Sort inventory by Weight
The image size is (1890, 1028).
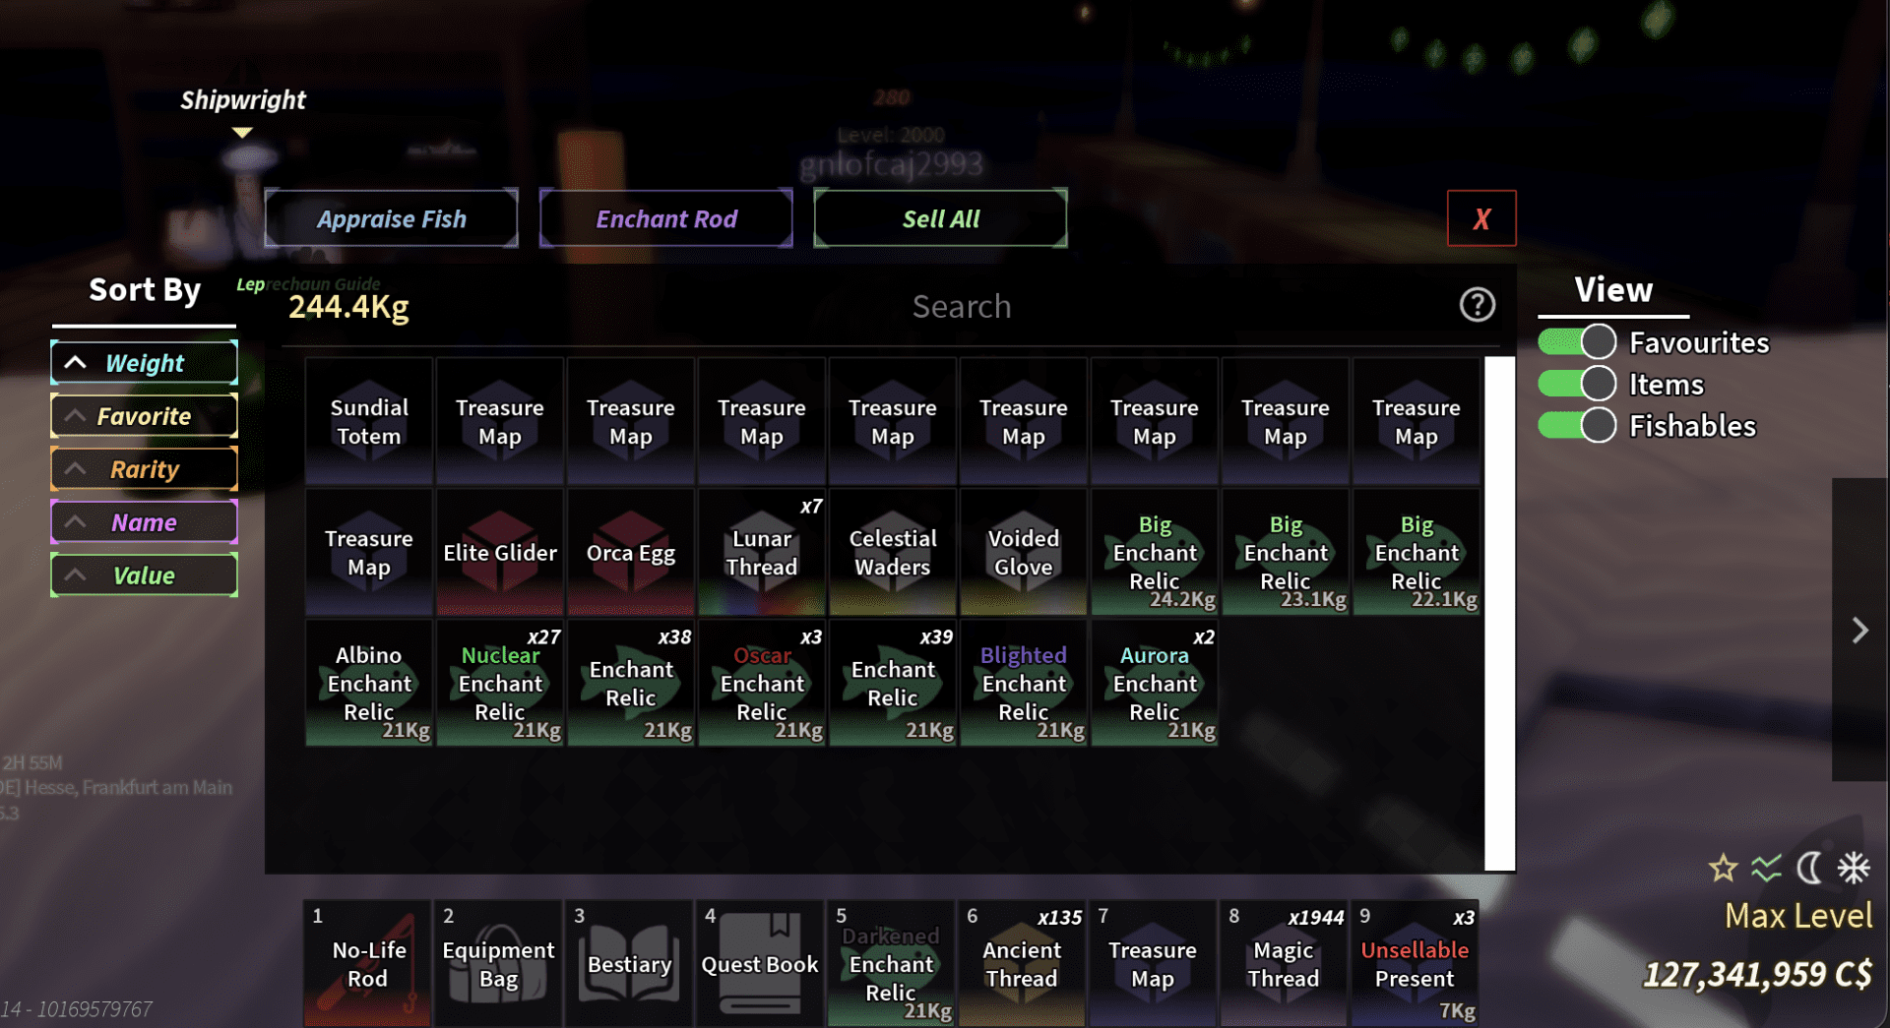(x=145, y=363)
